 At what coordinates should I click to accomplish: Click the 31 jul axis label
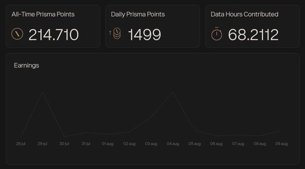[x=86, y=144]
